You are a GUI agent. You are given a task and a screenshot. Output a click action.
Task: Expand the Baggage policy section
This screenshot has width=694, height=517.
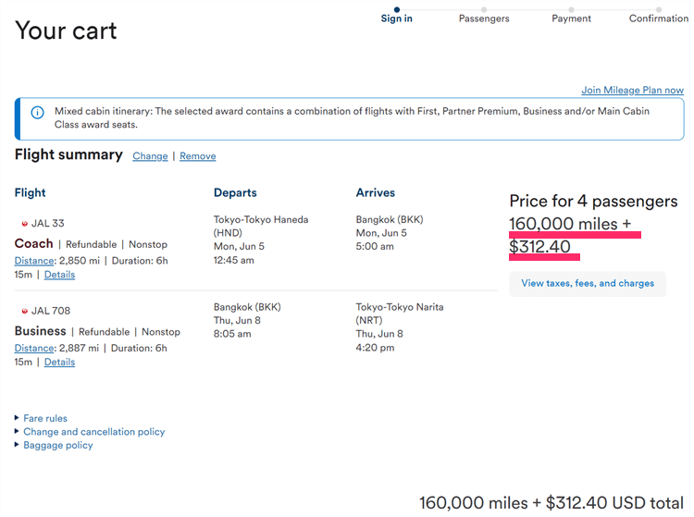[x=57, y=445]
